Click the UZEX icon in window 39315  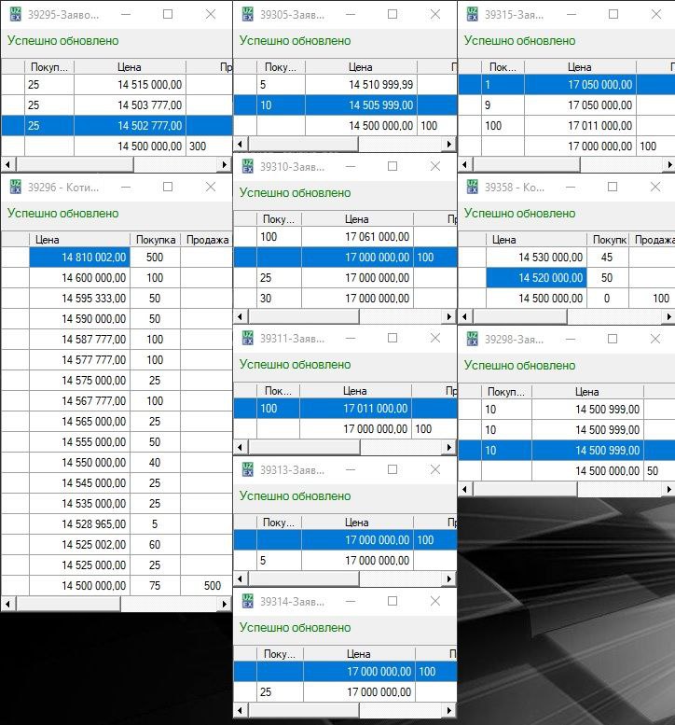pos(473,14)
